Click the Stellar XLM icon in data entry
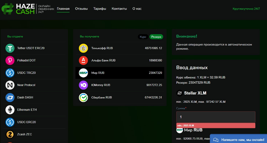 pyautogui.click(x=180, y=93)
